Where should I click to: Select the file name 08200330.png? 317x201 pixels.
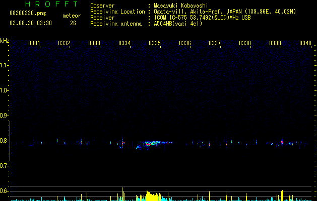pos(28,14)
